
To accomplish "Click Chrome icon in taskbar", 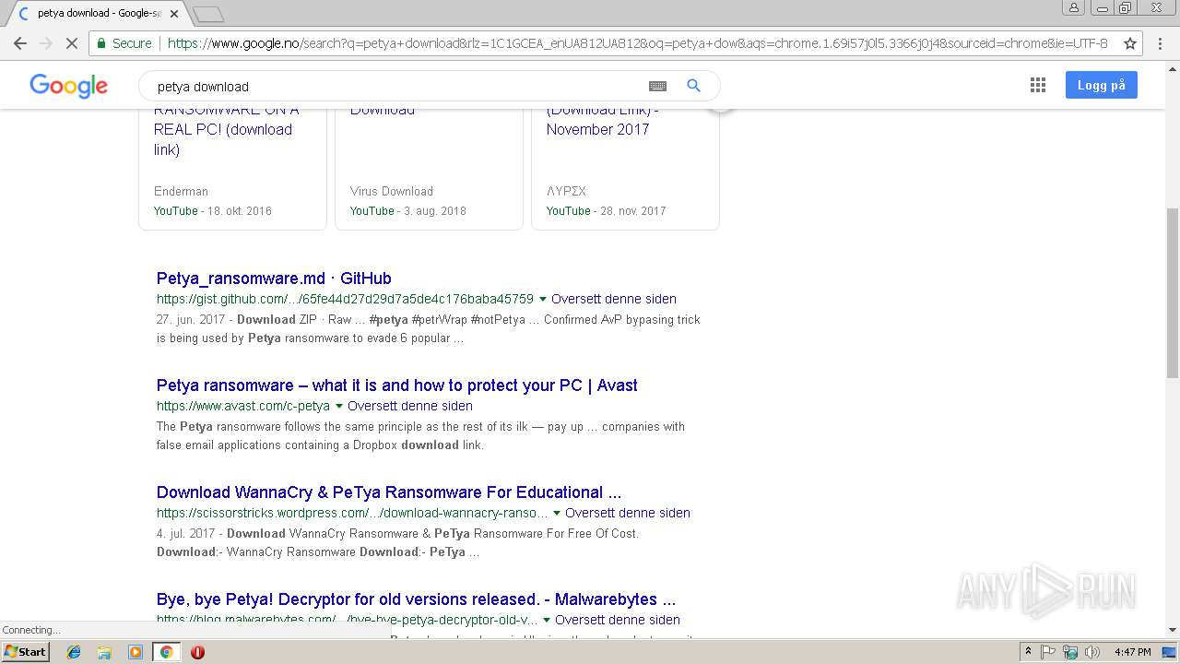I will pos(166,652).
